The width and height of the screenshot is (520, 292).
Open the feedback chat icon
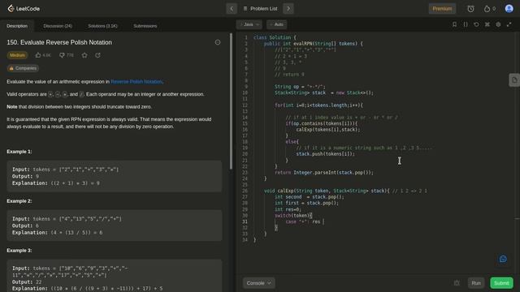tap(503, 259)
